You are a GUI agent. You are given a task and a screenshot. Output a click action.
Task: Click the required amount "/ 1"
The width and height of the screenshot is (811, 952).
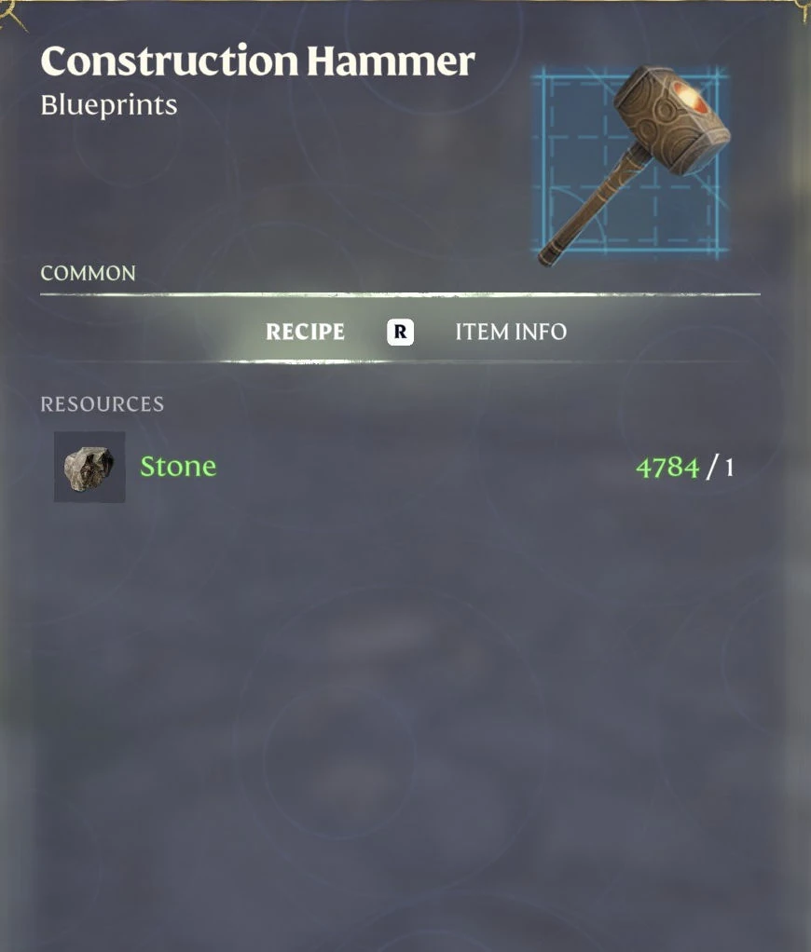pos(720,468)
